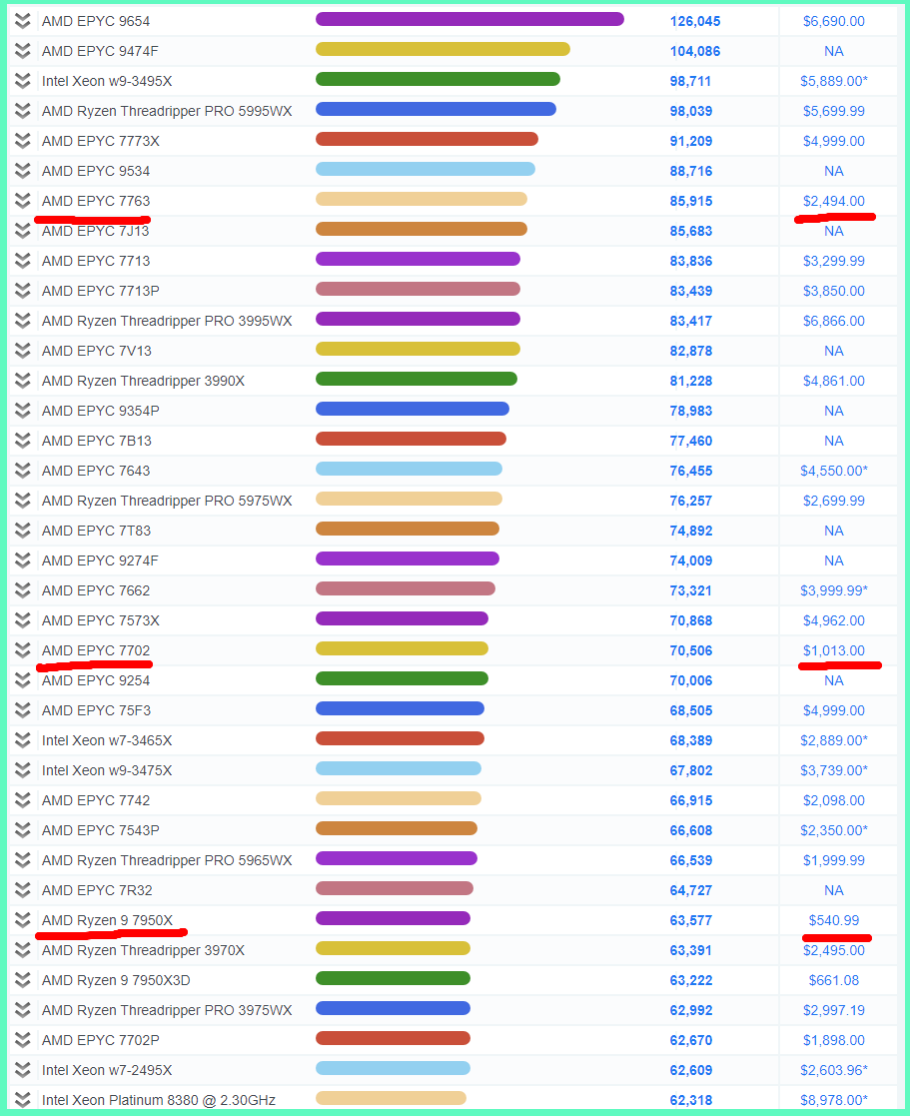The image size is (910, 1116).
Task: Click the AMD EPYC 9474F yellow score bar
Action: click(443, 49)
